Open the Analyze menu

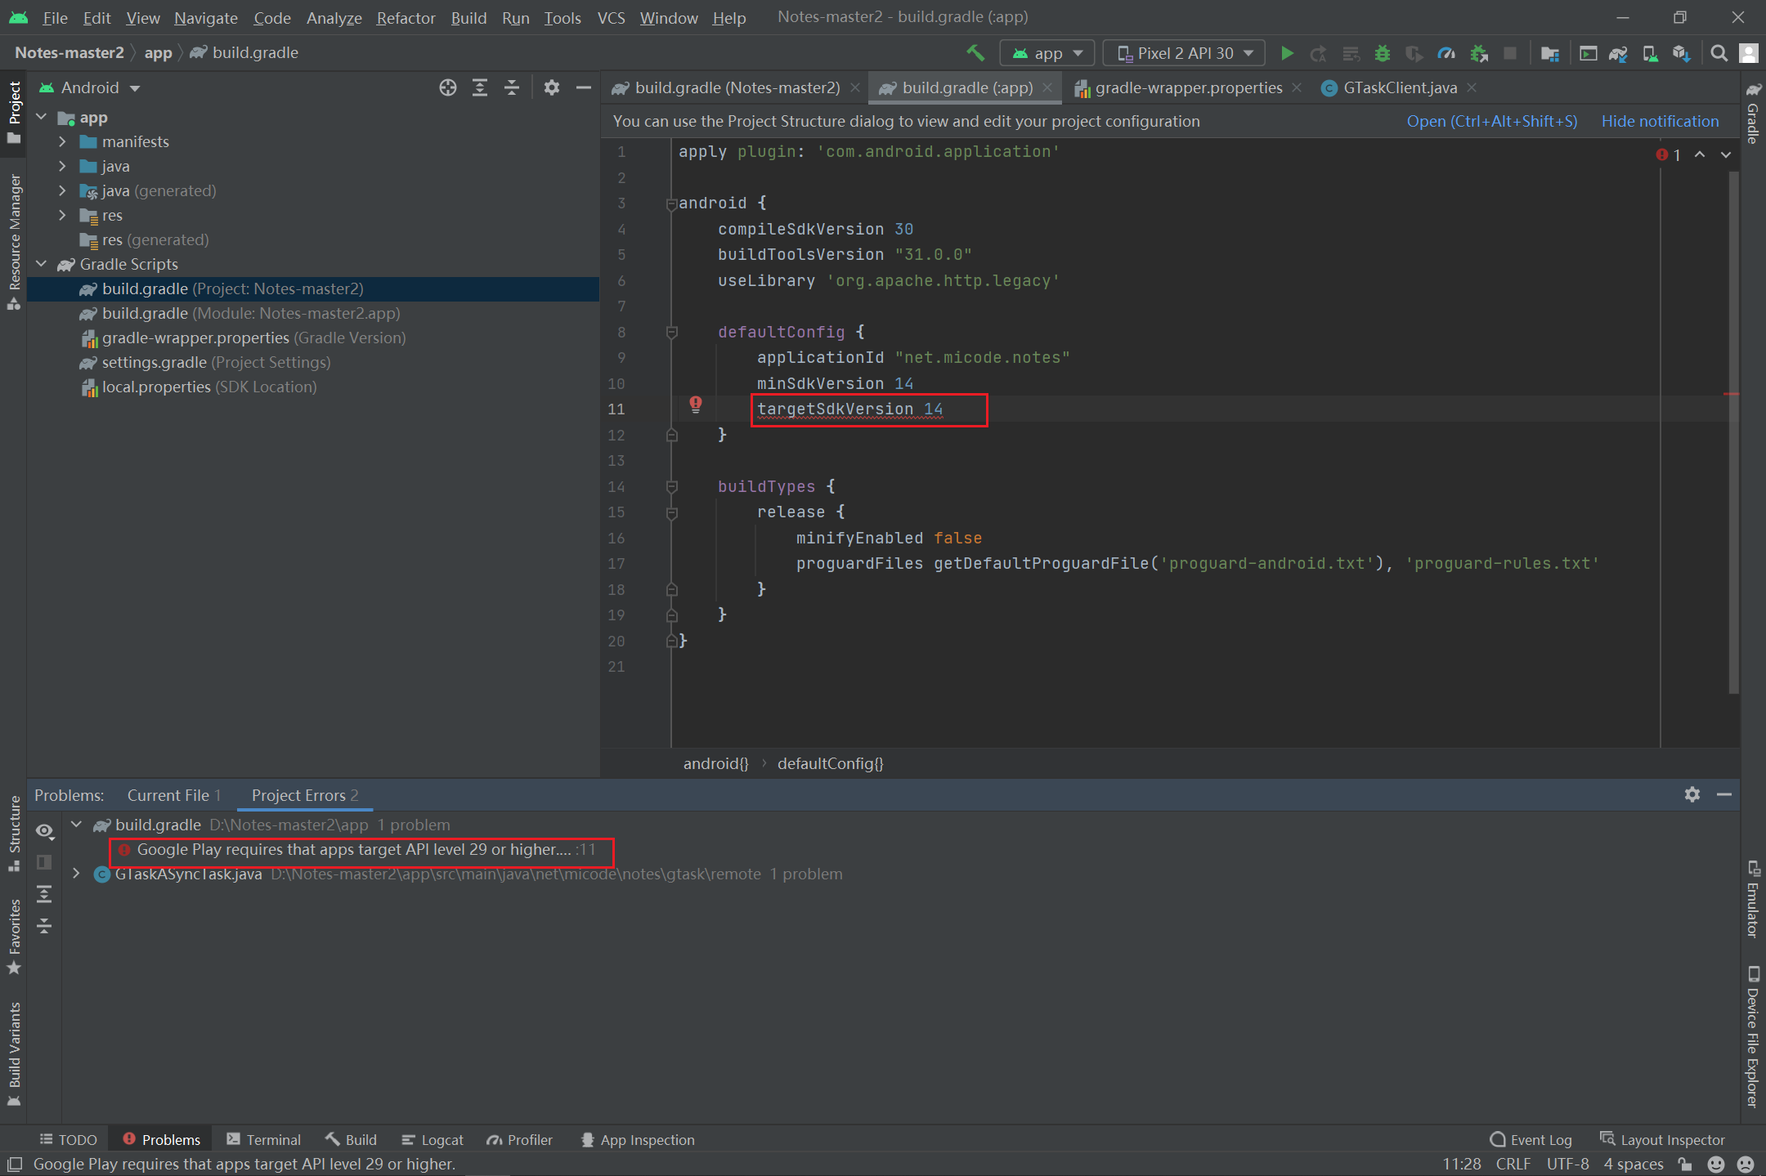(334, 17)
